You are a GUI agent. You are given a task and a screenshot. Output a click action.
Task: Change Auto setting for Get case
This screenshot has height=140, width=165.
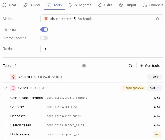pos(157,107)
